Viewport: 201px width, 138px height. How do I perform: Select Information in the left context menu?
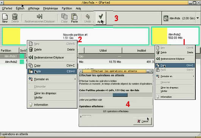[x=52, y=105]
